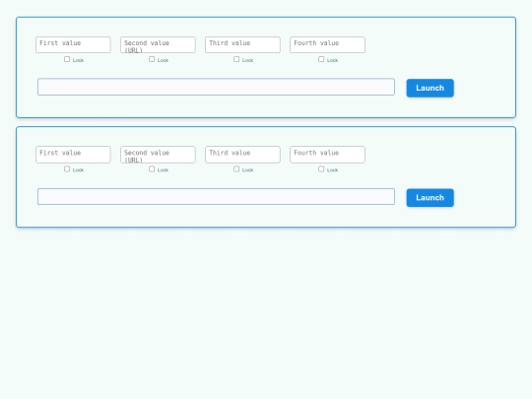Click the Second value (URL) field in bottom panel

coord(158,155)
